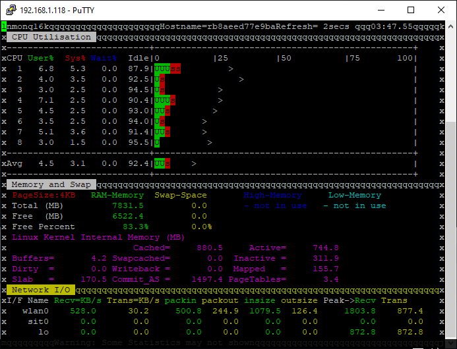Click the 'PageSize:4KB' label
Image resolution: width=457 pixels, height=349 pixels.
coord(44,195)
